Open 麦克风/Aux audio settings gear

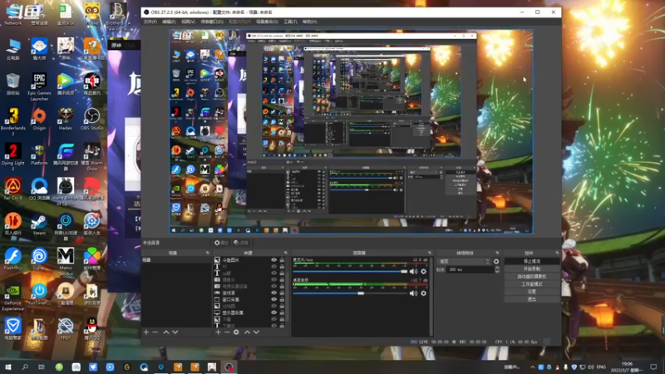coord(423,272)
